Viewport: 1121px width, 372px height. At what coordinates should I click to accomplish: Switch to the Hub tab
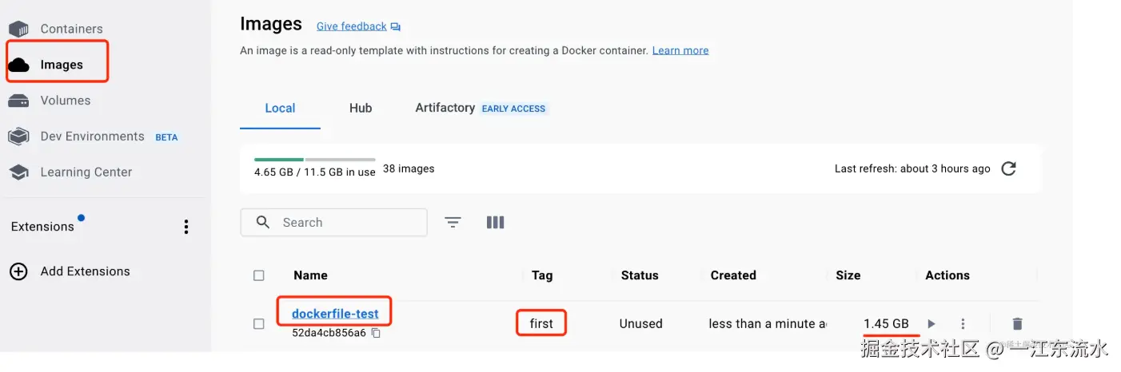click(361, 108)
